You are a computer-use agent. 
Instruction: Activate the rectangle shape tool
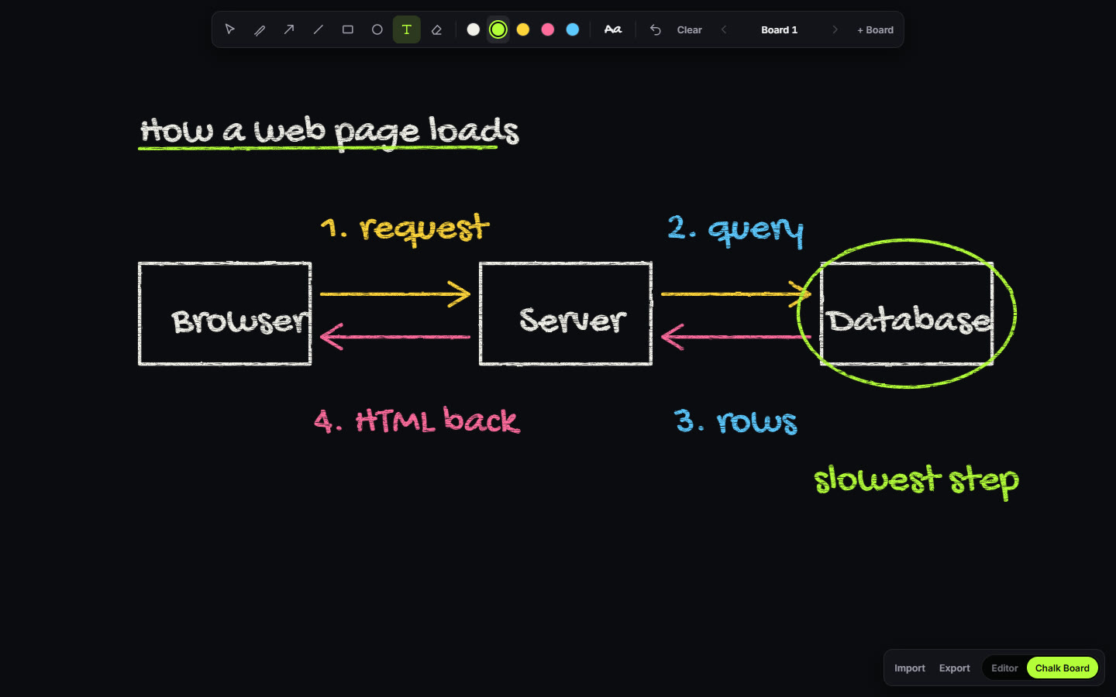(348, 29)
